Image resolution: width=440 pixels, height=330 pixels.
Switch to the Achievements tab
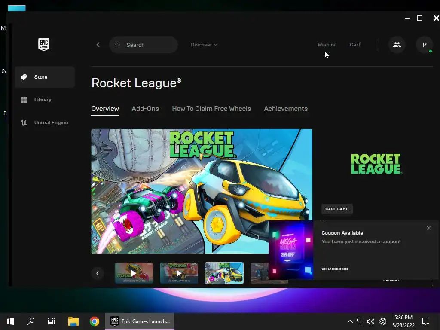pyautogui.click(x=286, y=109)
